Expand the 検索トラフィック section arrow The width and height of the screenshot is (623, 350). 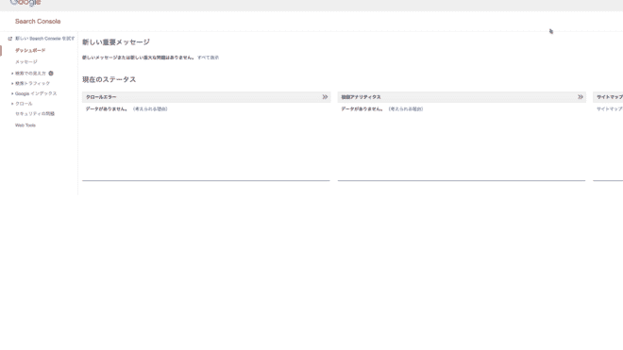(12, 83)
